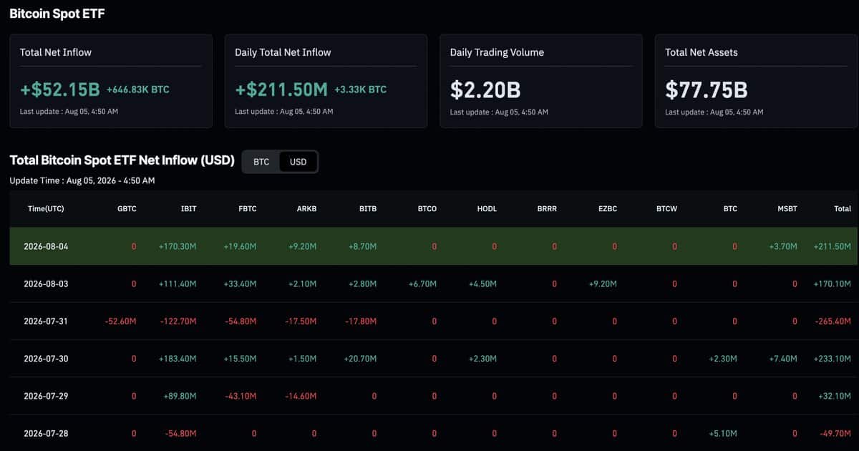Select the Bitcoin Spot ETF heading

57,13
